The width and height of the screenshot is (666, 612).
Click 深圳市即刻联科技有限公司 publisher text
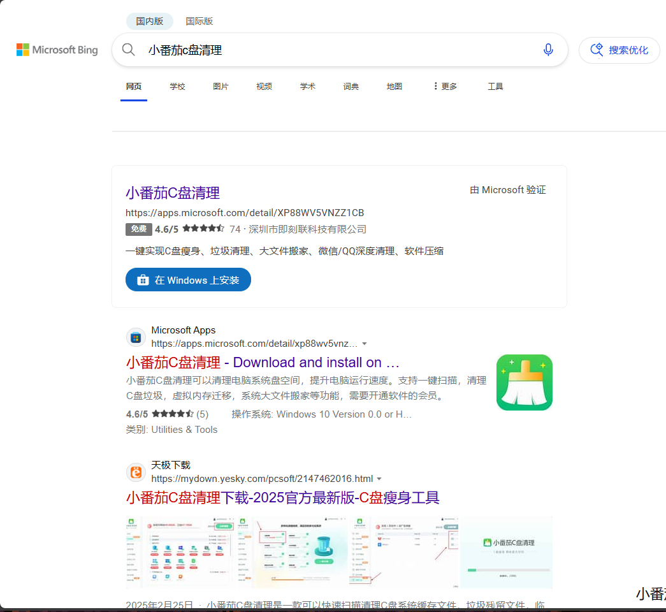307,229
